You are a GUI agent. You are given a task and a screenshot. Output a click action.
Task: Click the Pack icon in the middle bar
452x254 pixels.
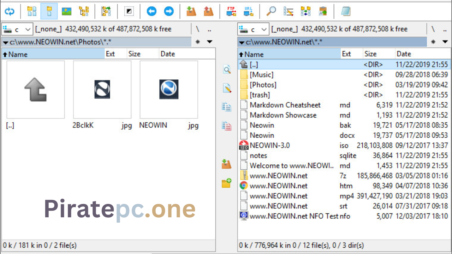226,164
